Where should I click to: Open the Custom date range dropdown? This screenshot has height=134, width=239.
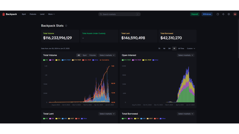tap(191, 48)
